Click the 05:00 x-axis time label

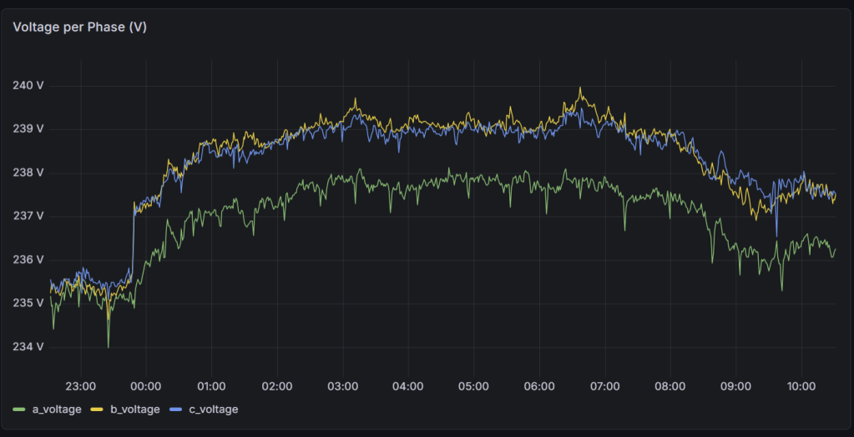pyautogui.click(x=473, y=386)
